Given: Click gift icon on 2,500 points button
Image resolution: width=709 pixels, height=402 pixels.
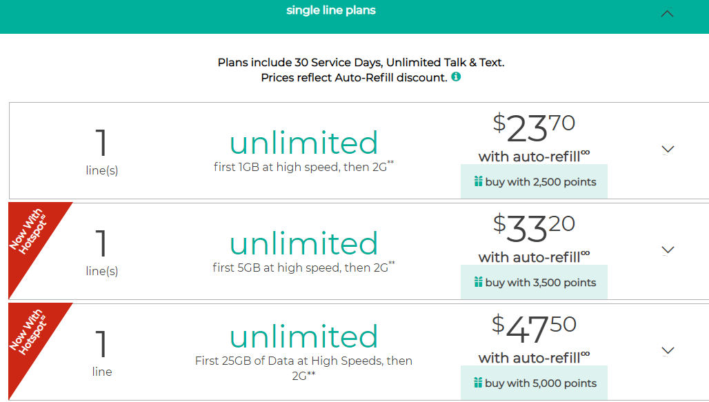Looking at the screenshot, I should 478,182.
